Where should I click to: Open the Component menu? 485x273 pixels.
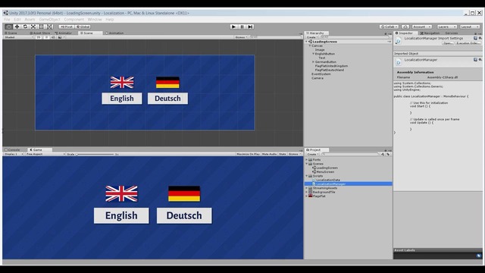click(74, 19)
